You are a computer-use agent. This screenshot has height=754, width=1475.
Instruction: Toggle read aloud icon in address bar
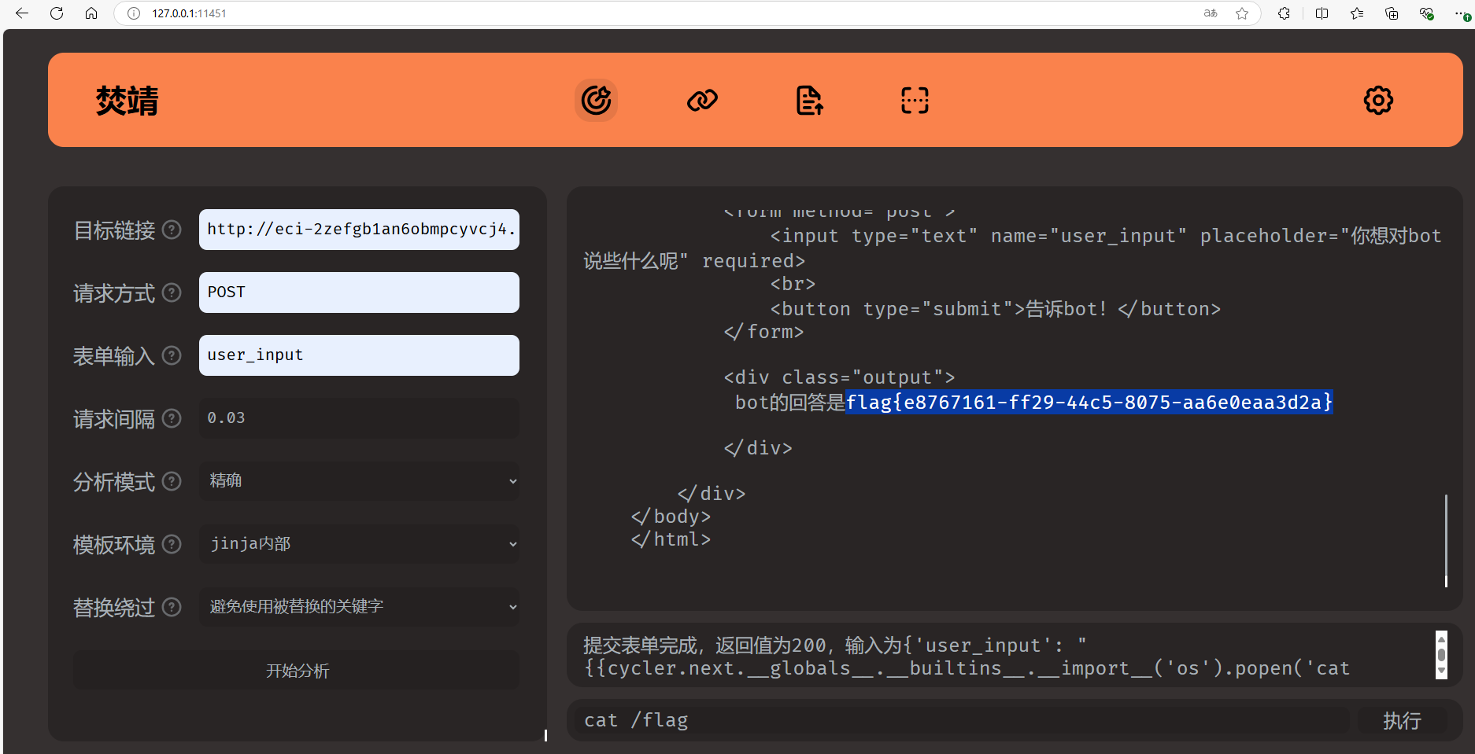click(1211, 13)
